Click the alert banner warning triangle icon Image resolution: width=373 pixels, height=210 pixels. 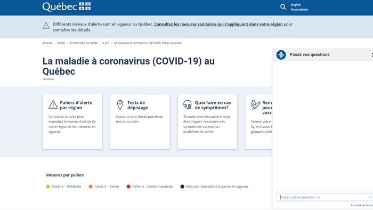pos(46,26)
